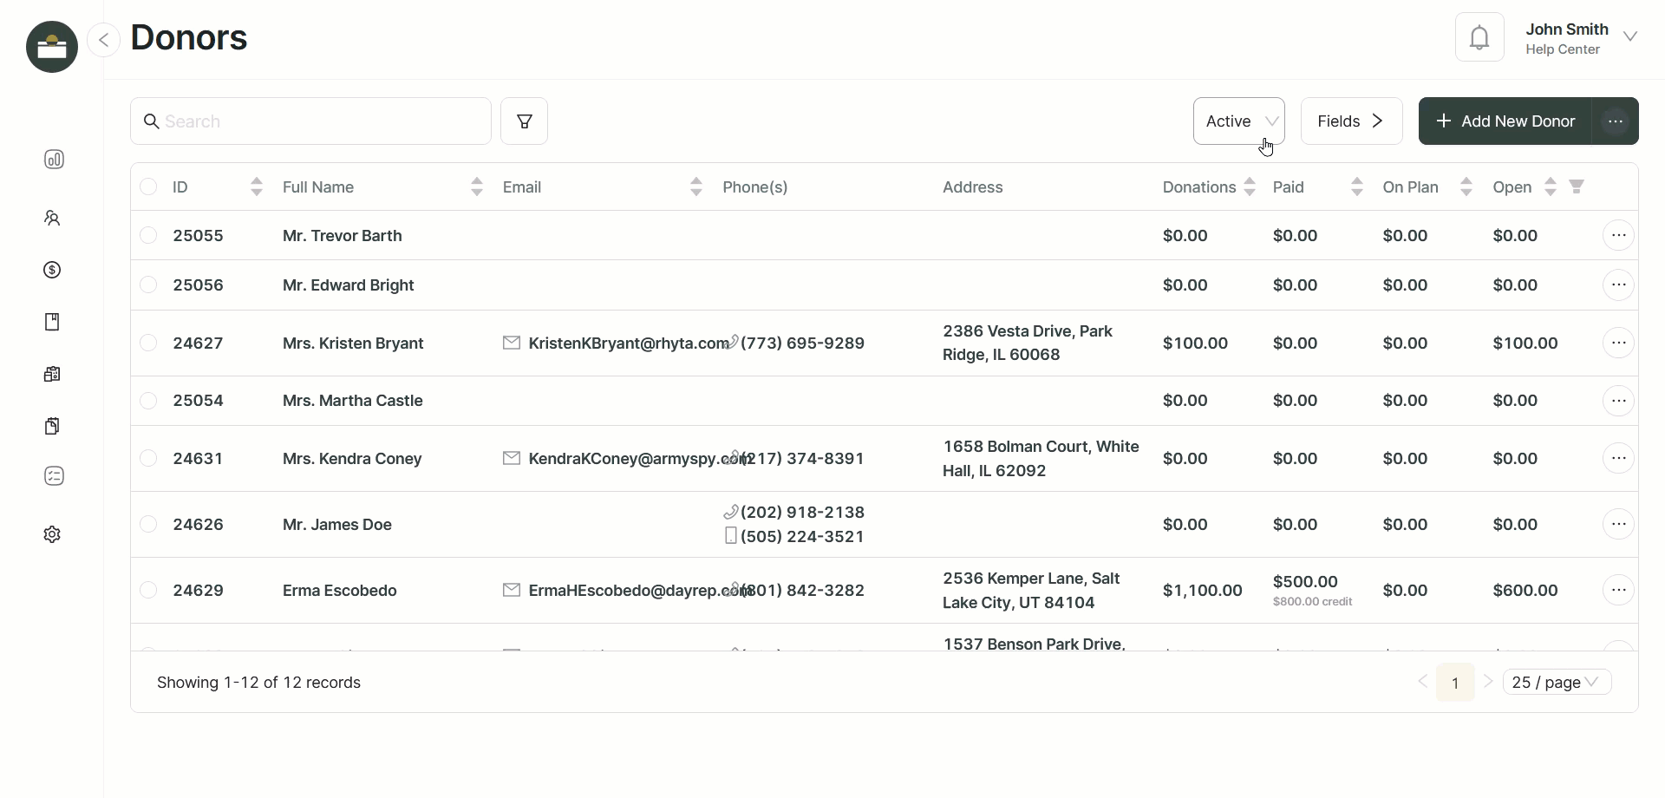Click the notifications bell icon
Screen dimensions: 1665x798
tap(1480, 36)
